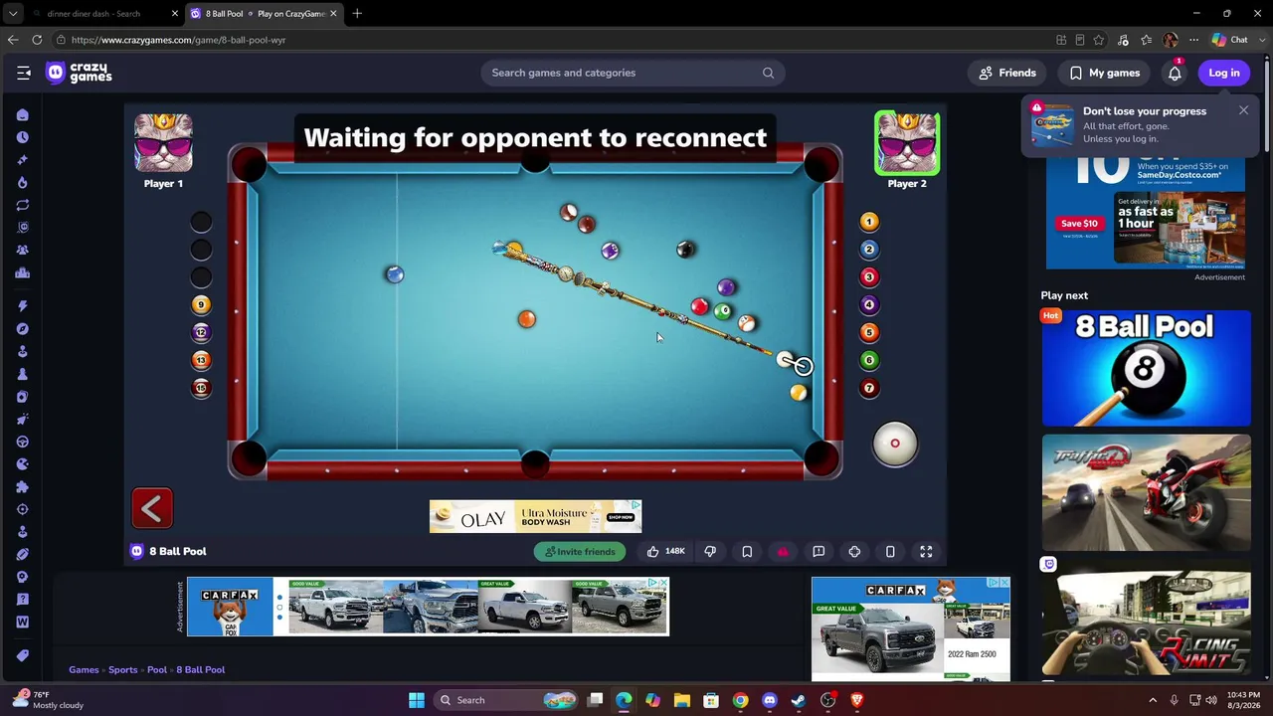Bookmark the 8 Ball Pool game

coord(747,551)
